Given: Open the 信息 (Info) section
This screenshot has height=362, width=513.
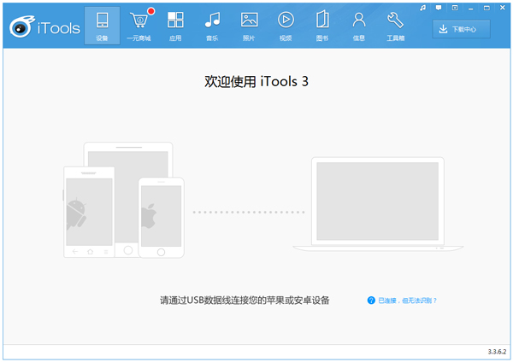Looking at the screenshot, I should [359, 25].
